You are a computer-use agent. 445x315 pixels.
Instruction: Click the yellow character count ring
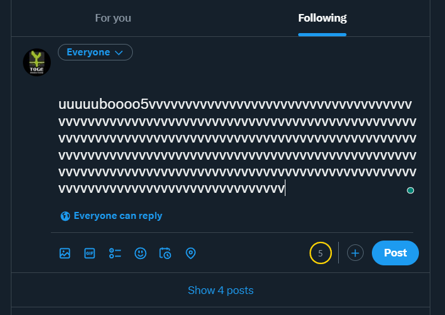320,253
